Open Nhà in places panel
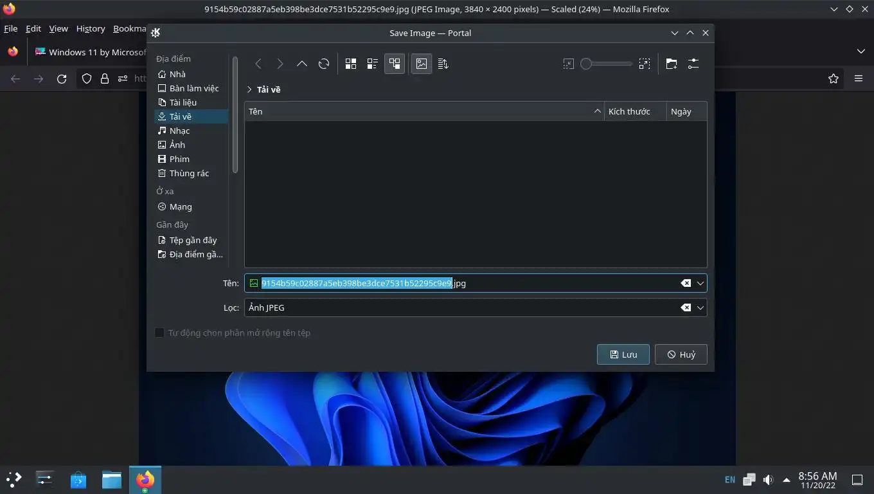874x494 pixels. point(191,74)
